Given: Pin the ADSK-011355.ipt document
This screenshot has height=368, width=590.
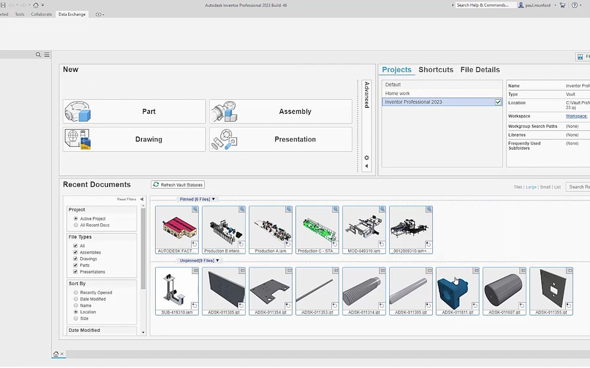Looking at the screenshot, I should click(x=570, y=270).
